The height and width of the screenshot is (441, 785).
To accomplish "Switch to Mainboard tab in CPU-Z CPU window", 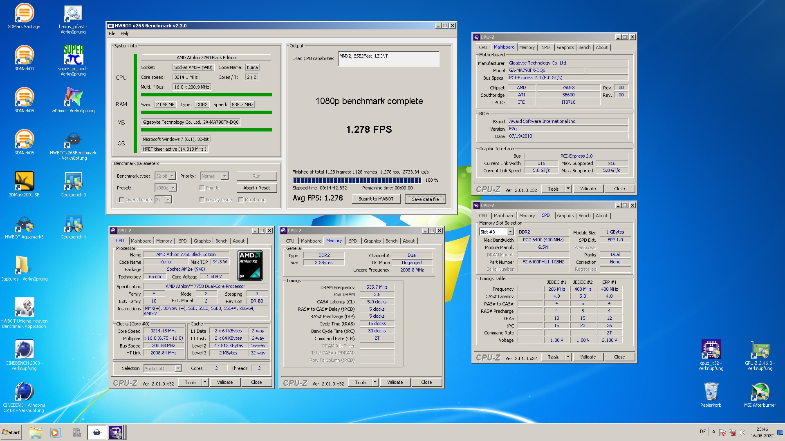I will [141, 241].
